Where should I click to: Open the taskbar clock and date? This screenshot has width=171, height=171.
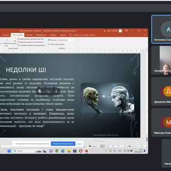(x=138, y=151)
